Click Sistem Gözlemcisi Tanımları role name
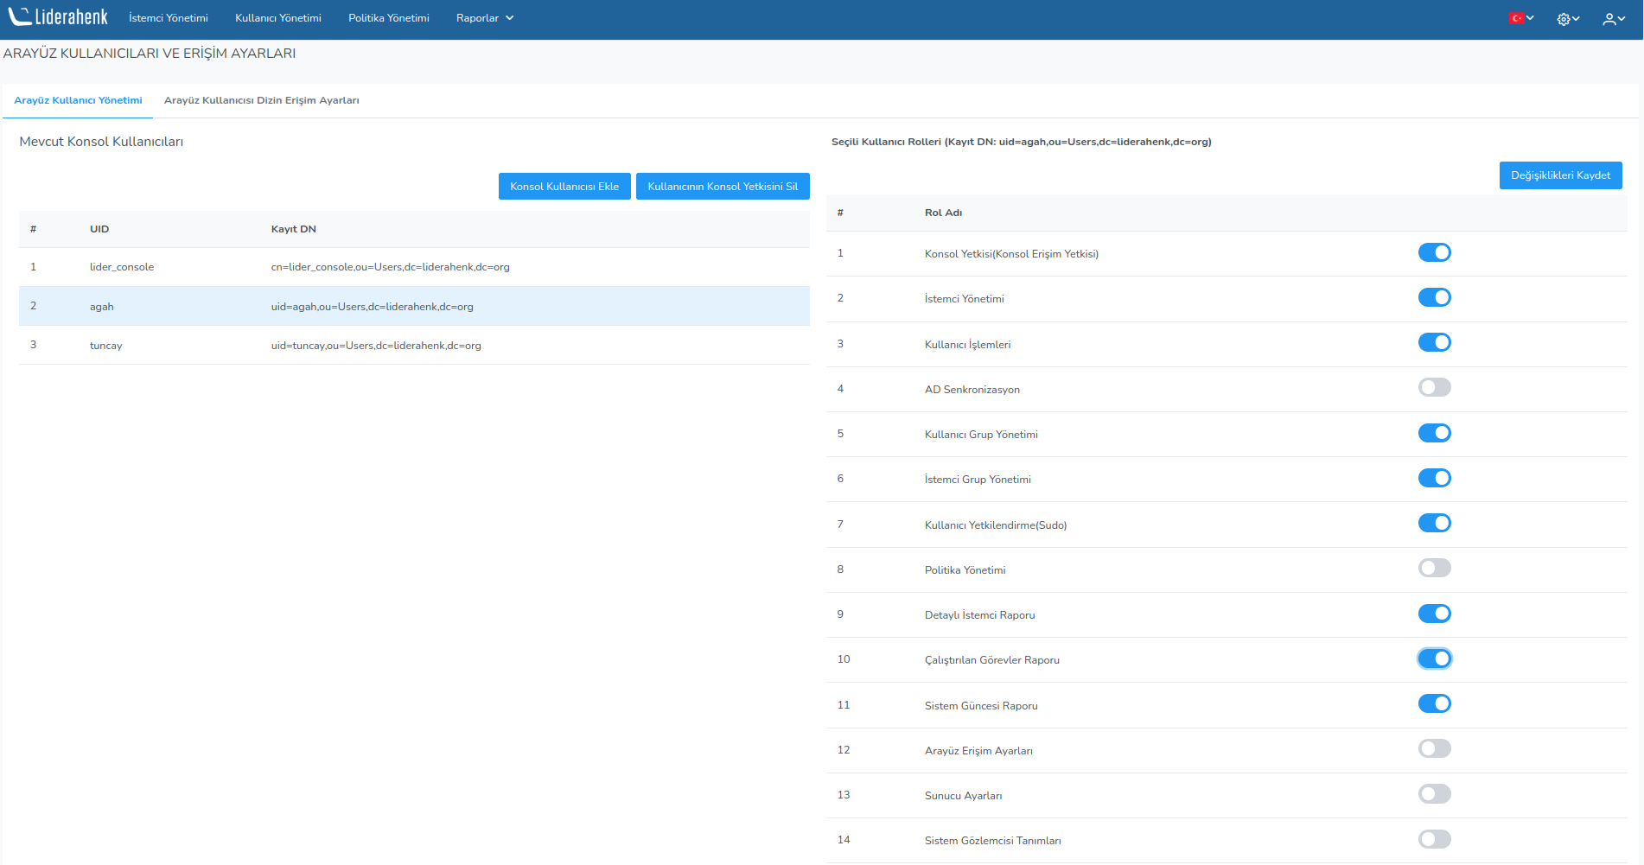 coord(992,841)
